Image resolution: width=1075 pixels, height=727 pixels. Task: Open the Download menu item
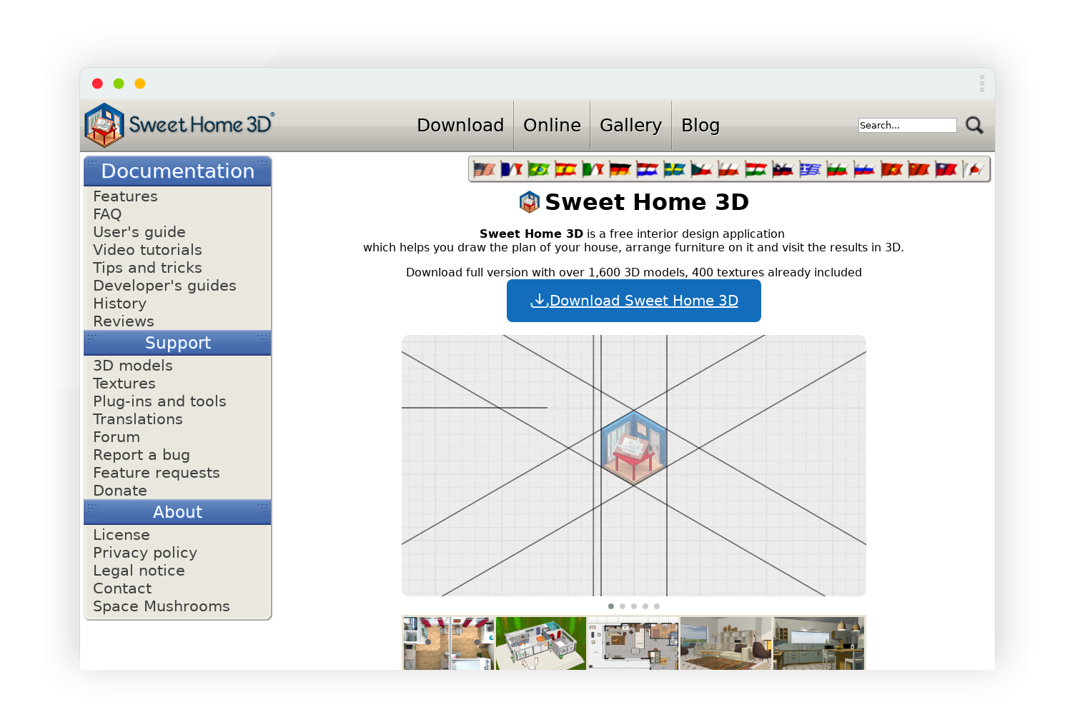(x=460, y=125)
